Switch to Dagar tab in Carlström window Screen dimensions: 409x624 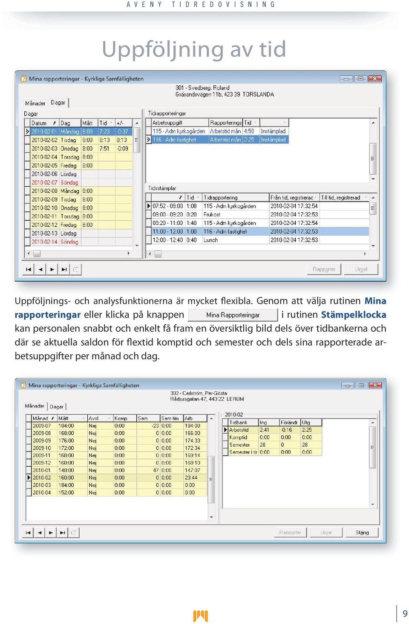(57, 407)
